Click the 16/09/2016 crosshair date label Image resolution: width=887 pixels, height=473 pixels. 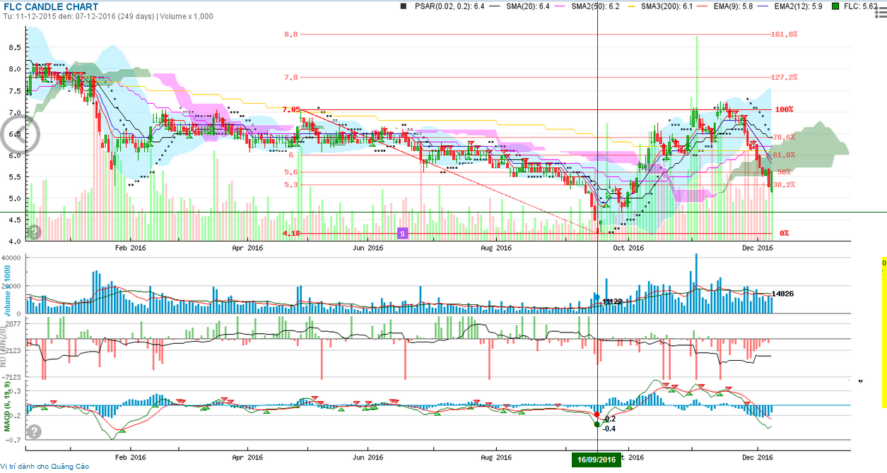597,460
